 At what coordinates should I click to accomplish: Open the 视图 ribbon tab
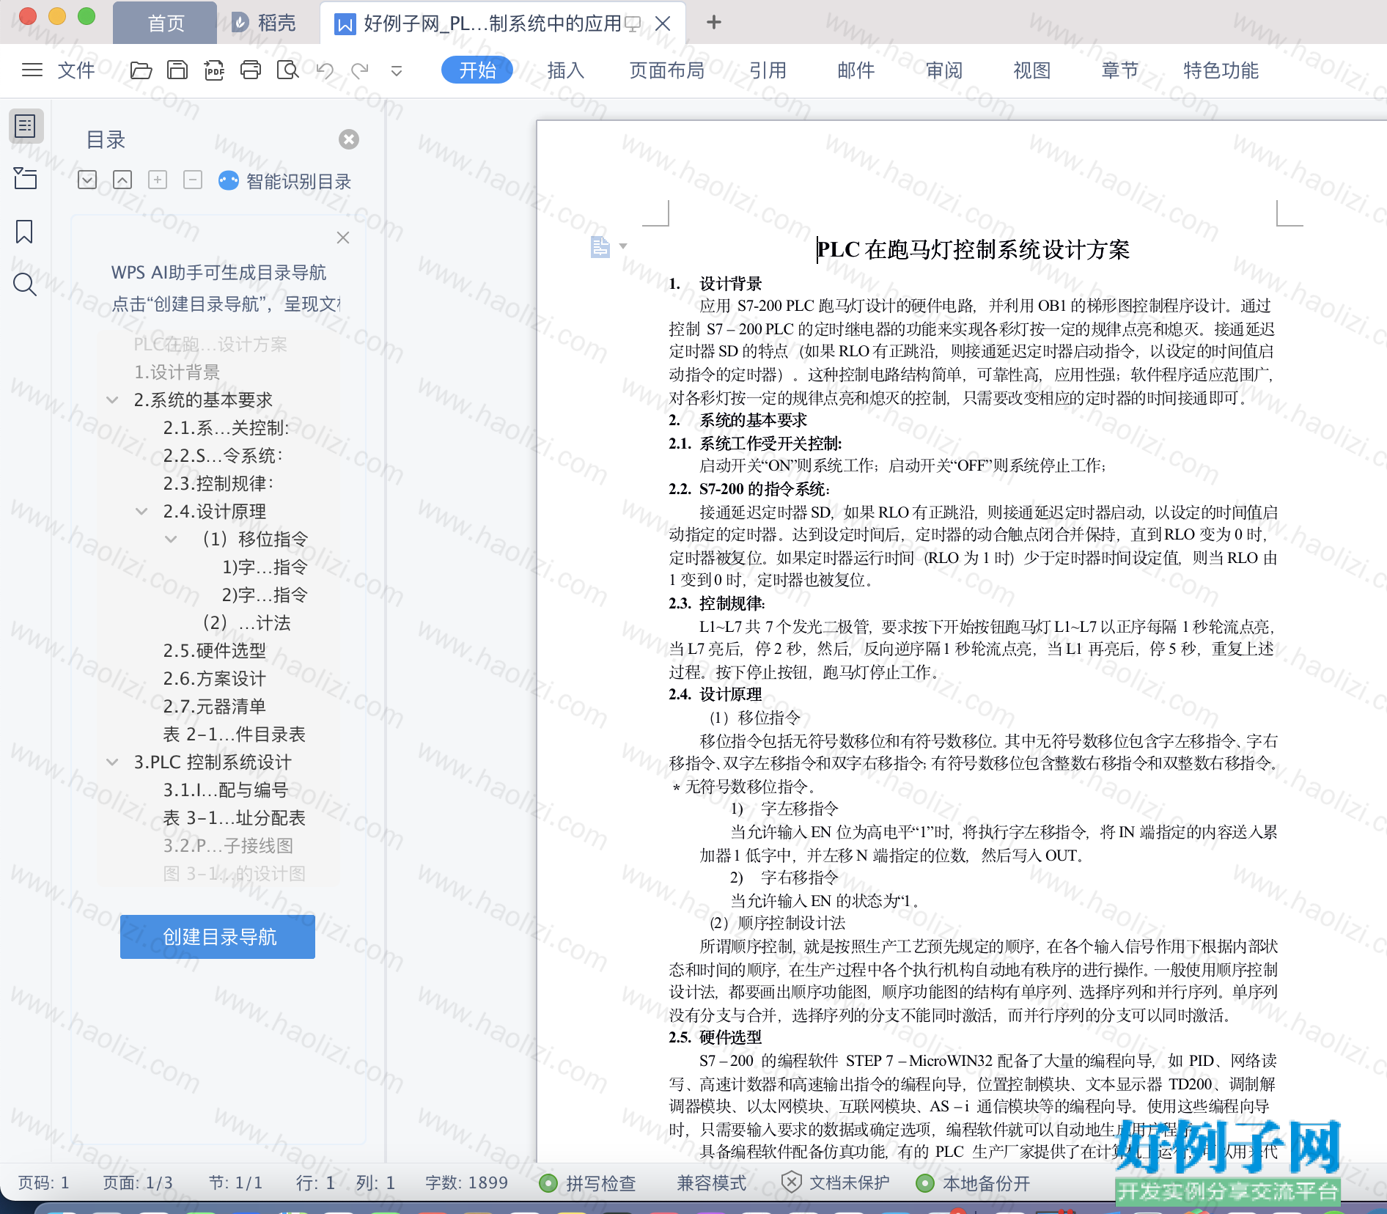point(1031,70)
